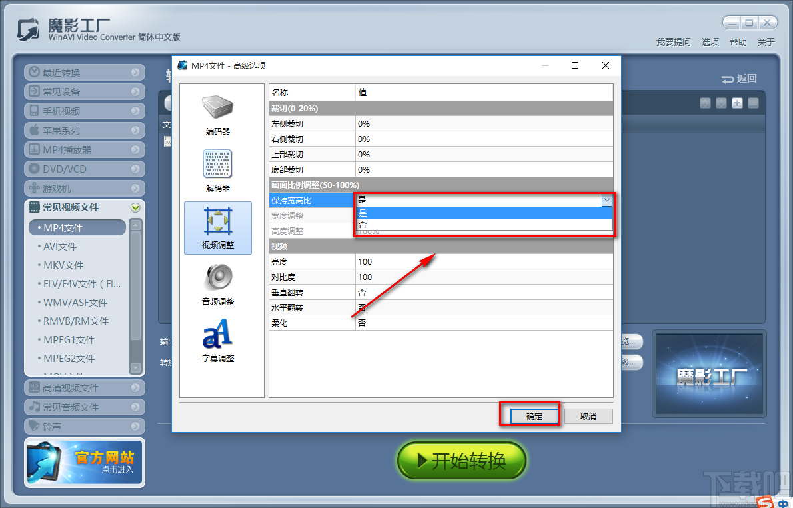Screen dimensions: 793x508
Task: Select MPEG2文件 in the format list
Action: 69,359
